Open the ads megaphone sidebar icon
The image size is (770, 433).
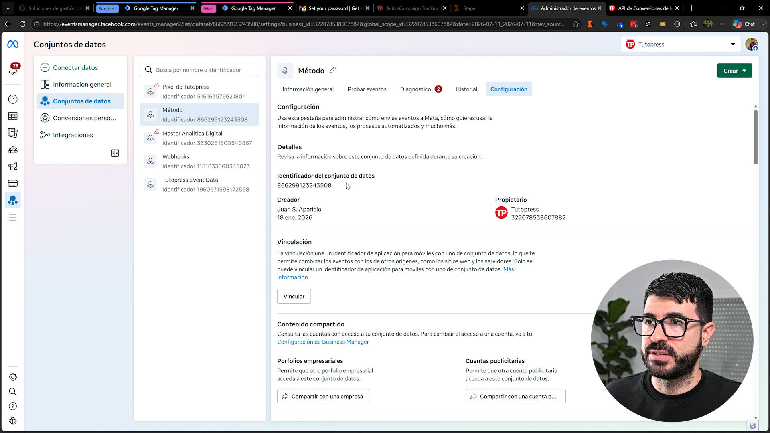[x=13, y=166]
